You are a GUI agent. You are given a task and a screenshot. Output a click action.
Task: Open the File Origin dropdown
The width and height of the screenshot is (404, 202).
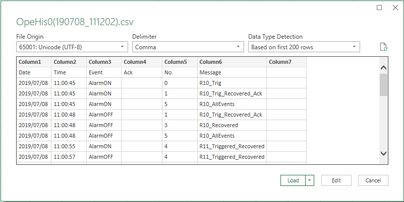[72, 47]
